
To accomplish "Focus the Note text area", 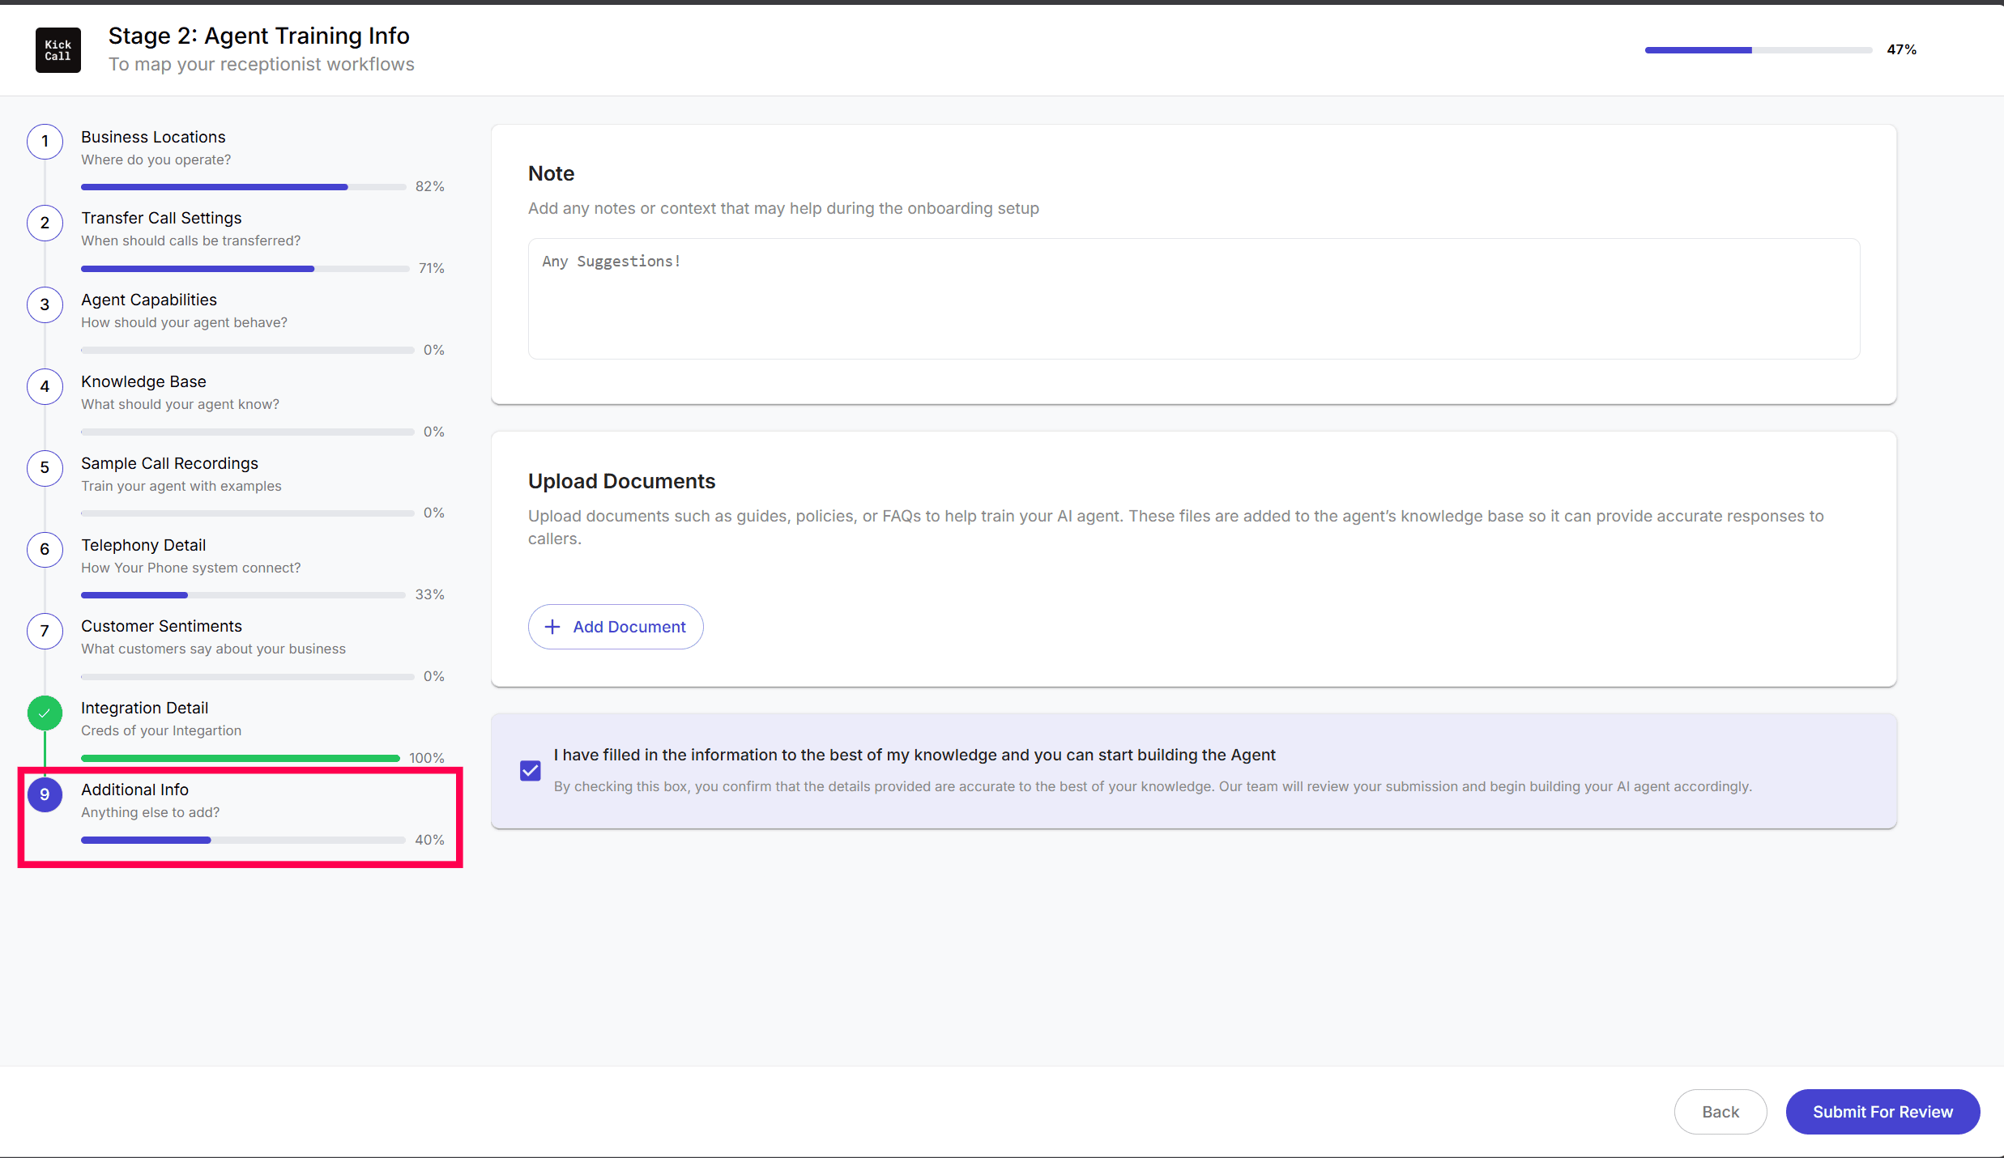I will coord(1194,299).
